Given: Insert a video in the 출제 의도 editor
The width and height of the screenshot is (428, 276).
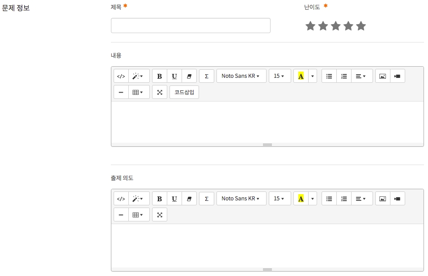Looking at the screenshot, I should coord(397,199).
